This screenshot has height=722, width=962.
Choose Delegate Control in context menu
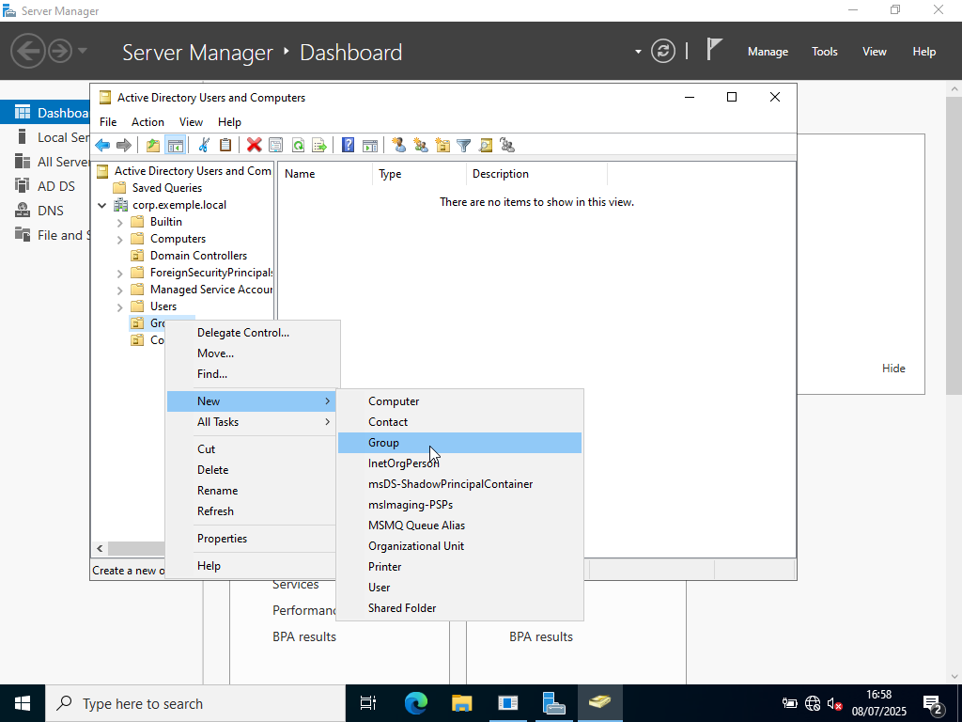click(252, 333)
